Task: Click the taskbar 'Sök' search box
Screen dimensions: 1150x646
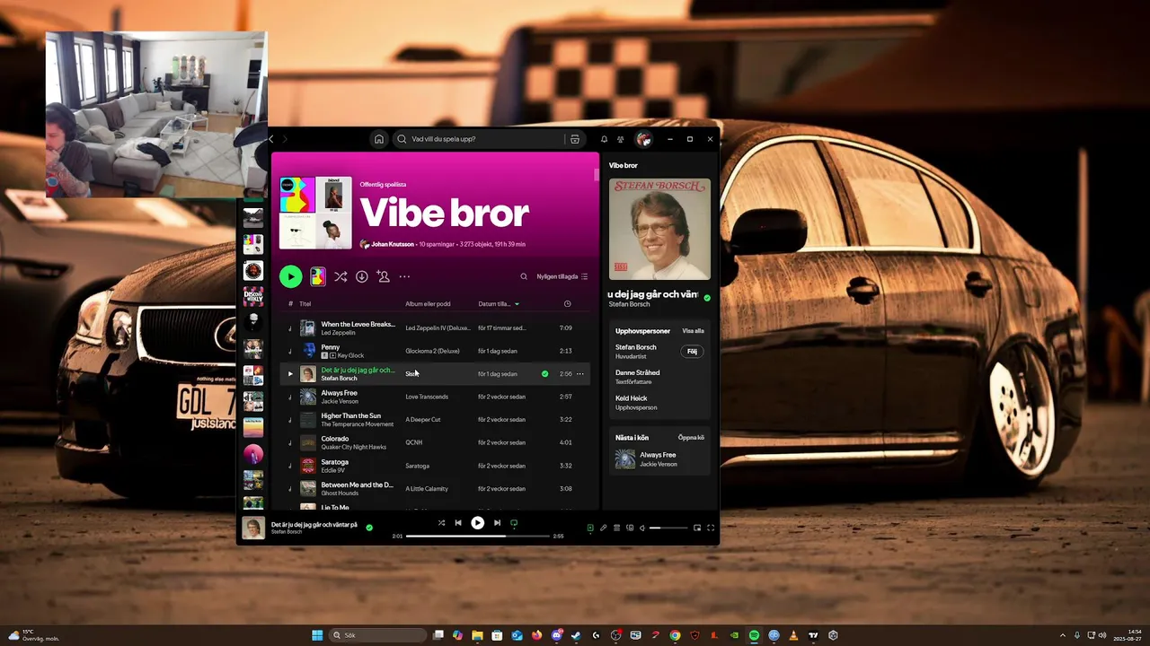Action: 377,635
